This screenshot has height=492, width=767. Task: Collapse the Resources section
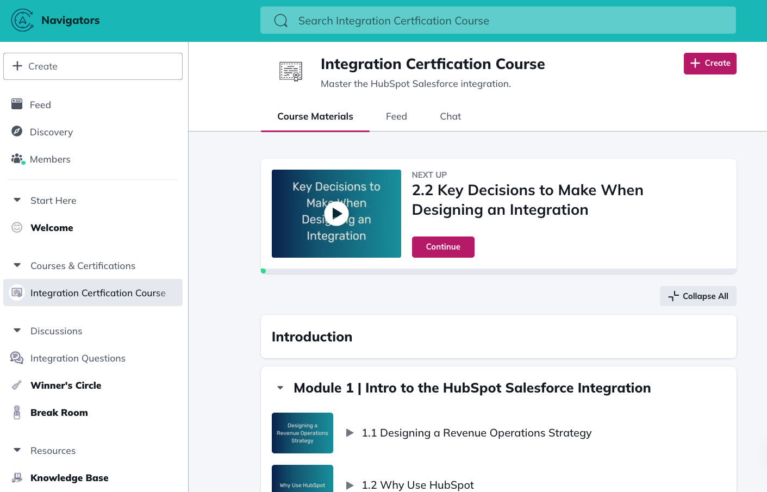coord(17,450)
